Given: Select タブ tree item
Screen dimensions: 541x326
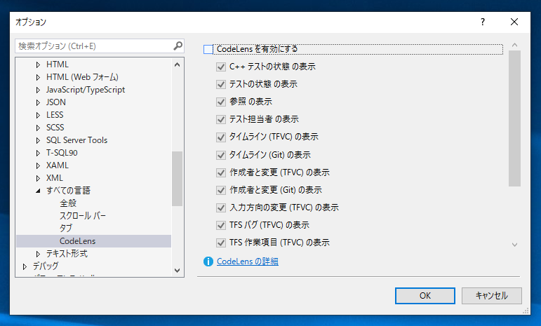Looking at the screenshot, I should 66,228.
